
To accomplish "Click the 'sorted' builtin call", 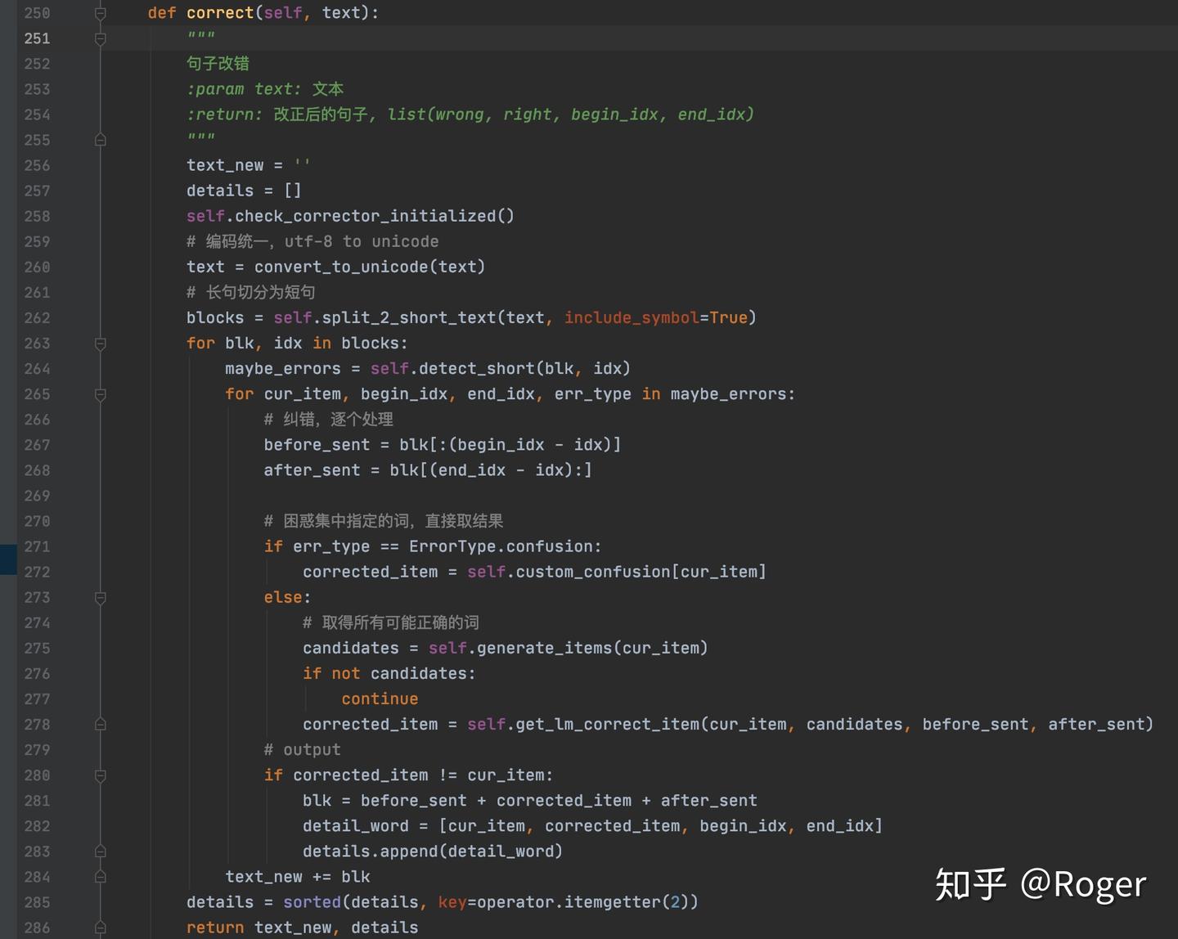I will coord(312,902).
